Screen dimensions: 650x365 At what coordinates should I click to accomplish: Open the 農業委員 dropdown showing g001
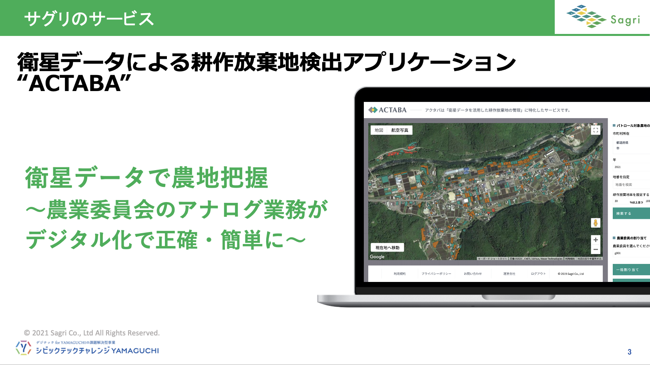pyautogui.click(x=632, y=253)
